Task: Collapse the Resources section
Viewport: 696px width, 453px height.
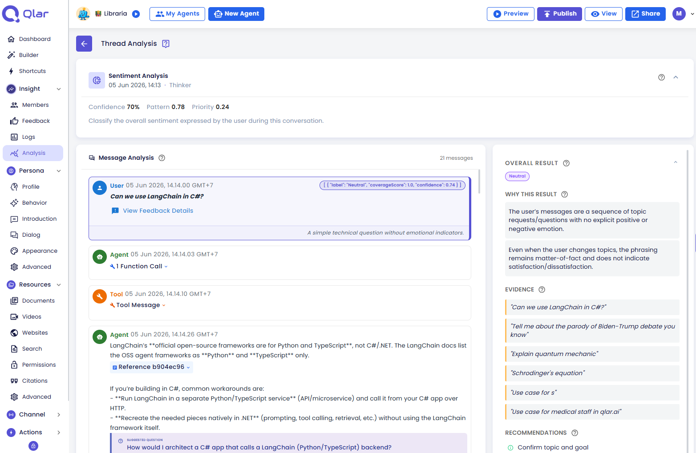Action: point(59,285)
